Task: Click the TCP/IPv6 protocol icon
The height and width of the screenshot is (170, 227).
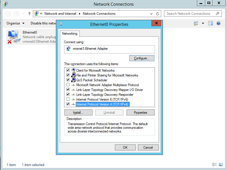Action: (x=73, y=99)
